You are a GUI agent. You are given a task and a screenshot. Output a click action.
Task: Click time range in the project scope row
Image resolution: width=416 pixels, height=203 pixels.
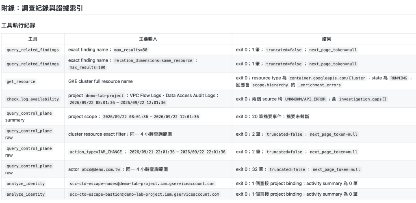pos(151,116)
